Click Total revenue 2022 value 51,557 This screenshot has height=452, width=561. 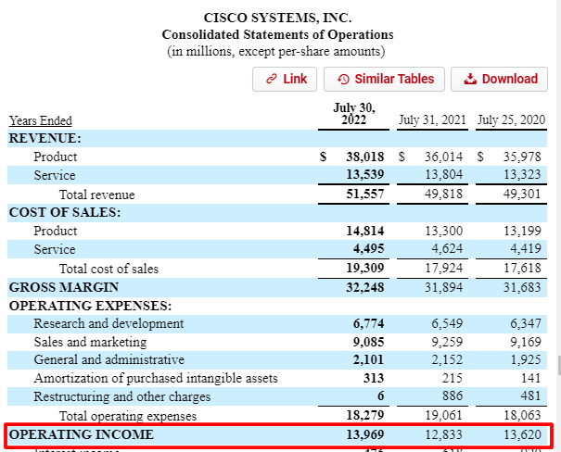click(x=364, y=195)
